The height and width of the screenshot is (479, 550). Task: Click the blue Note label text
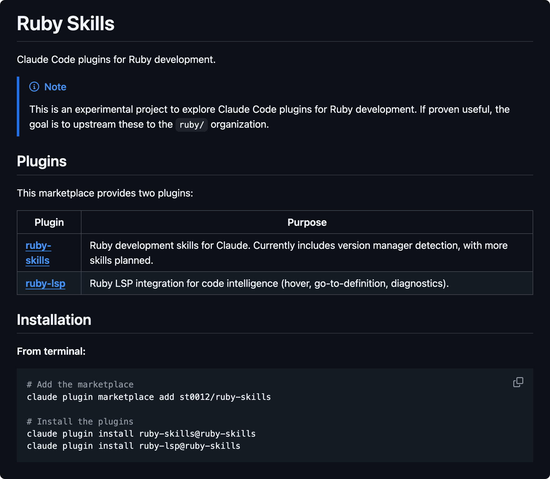(x=55, y=87)
